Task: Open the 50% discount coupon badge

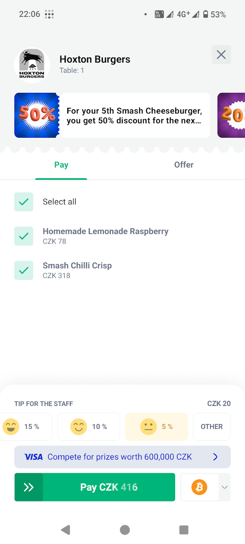Action: pyautogui.click(x=36, y=115)
